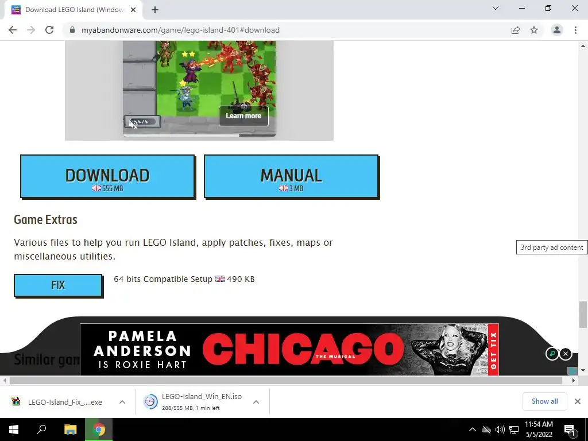Click the 3rd party ad content label
The height and width of the screenshot is (441, 588).
click(552, 247)
